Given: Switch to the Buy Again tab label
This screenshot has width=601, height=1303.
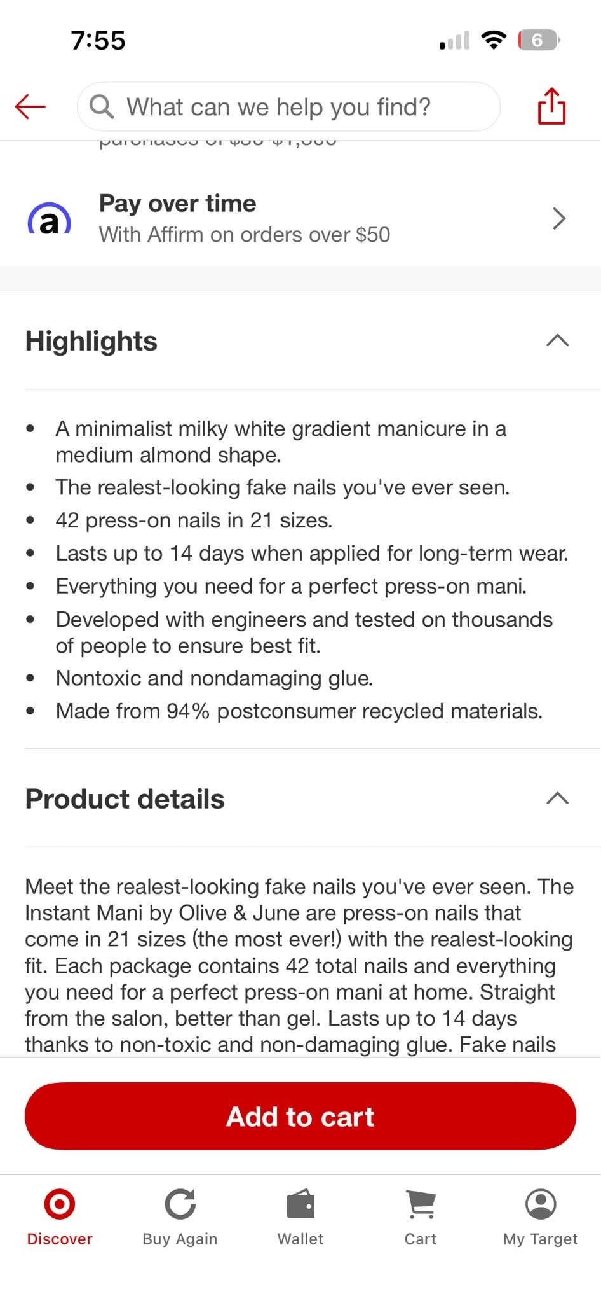Looking at the screenshot, I should (180, 1239).
